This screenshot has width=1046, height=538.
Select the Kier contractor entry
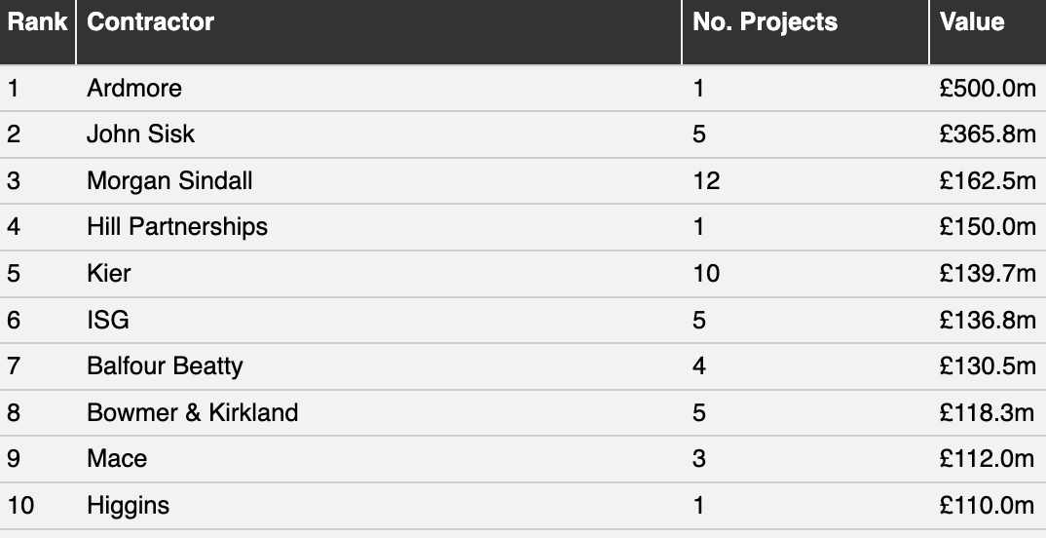click(109, 274)
